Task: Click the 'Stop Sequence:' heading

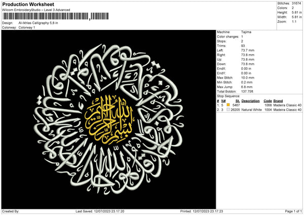Action: (x=229, y=96)
